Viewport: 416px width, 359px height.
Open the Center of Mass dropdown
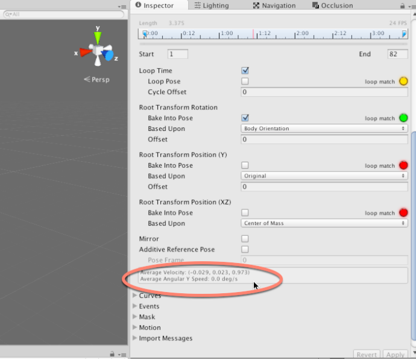[324, 223]
